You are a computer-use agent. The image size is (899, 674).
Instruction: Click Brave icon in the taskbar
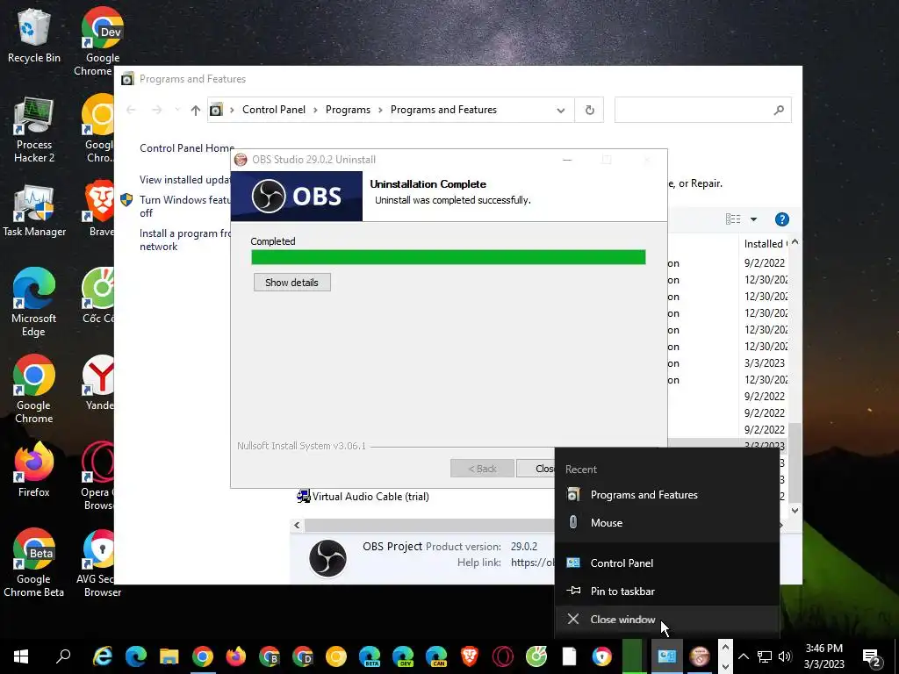coord(470,656)
